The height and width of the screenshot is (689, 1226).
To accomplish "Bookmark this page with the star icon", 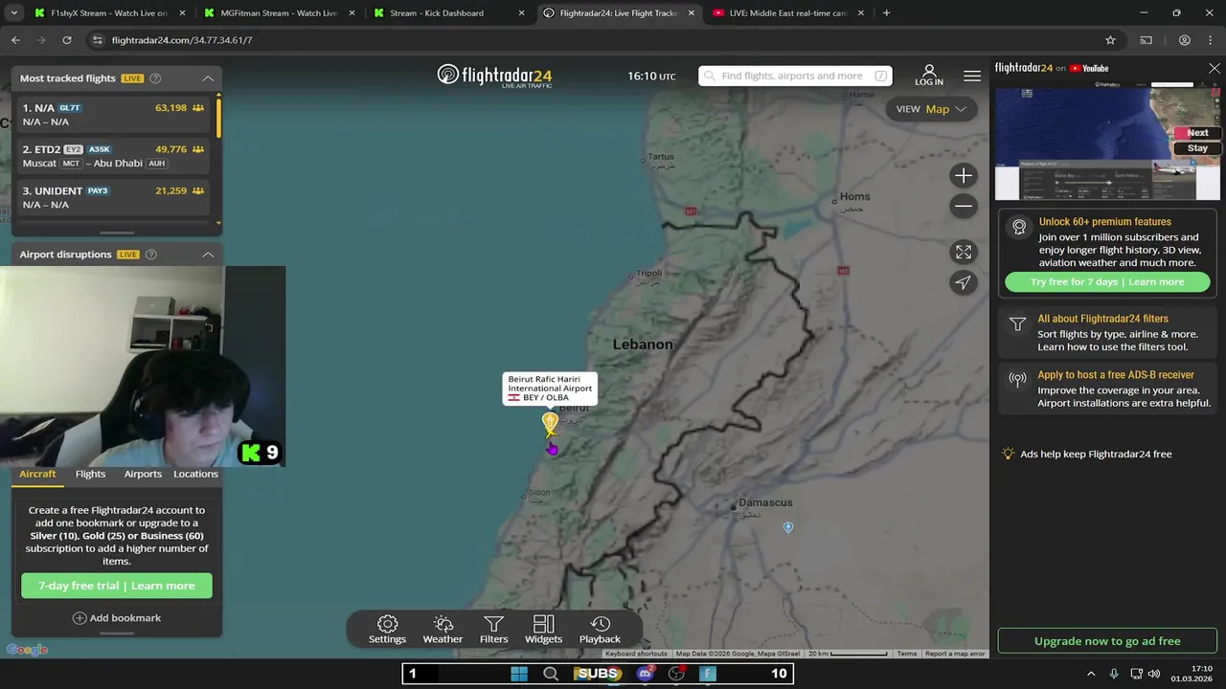I will (x=1110, y=40).
